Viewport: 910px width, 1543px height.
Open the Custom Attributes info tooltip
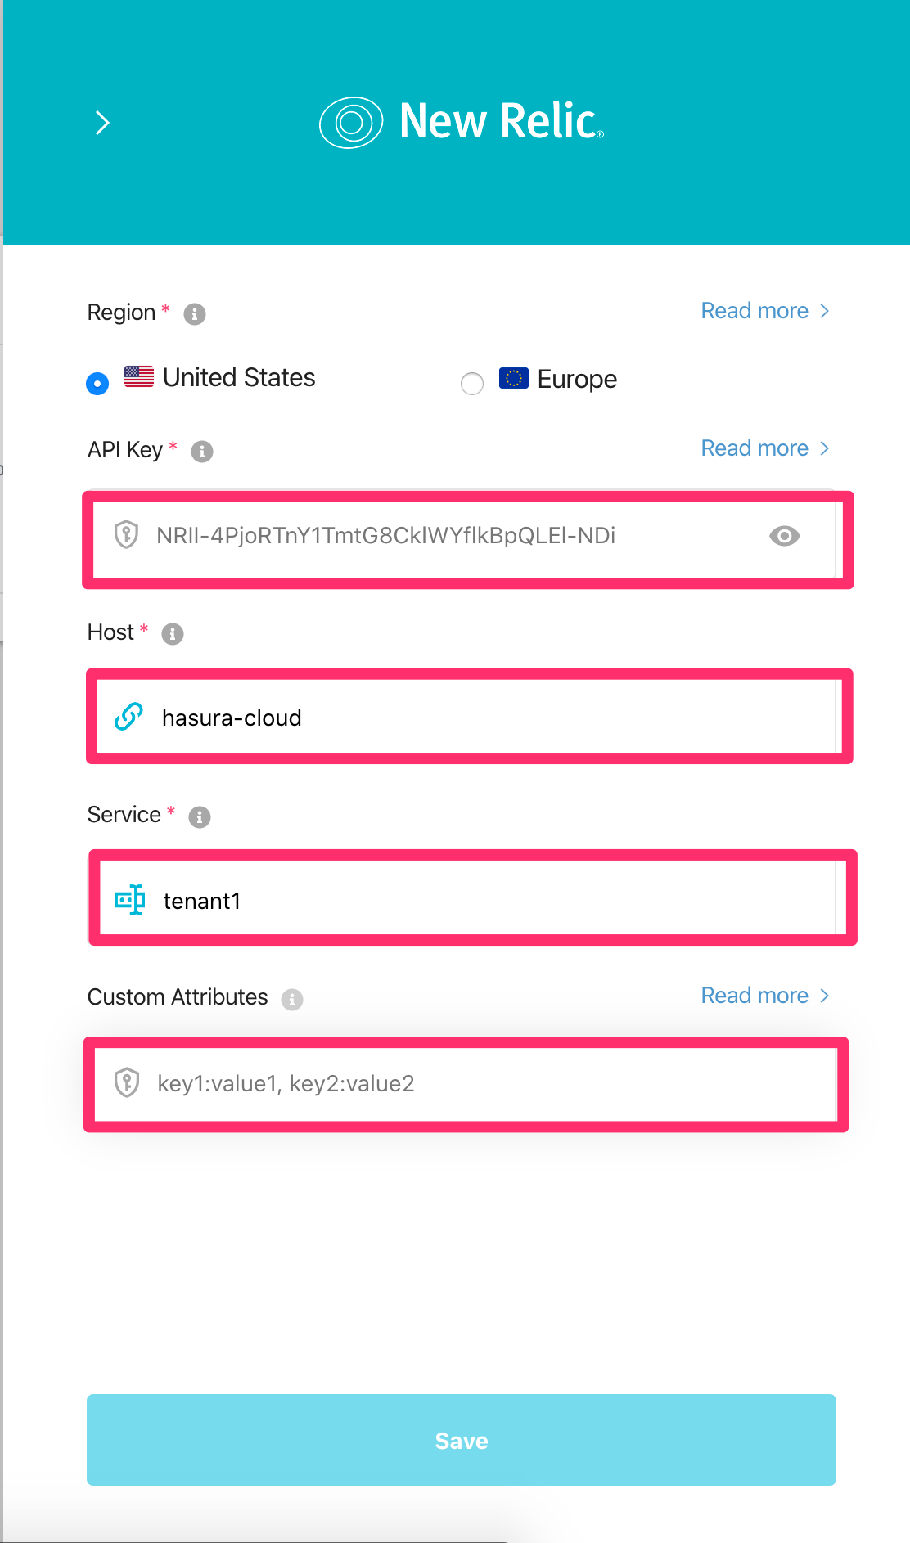(292, 999)
